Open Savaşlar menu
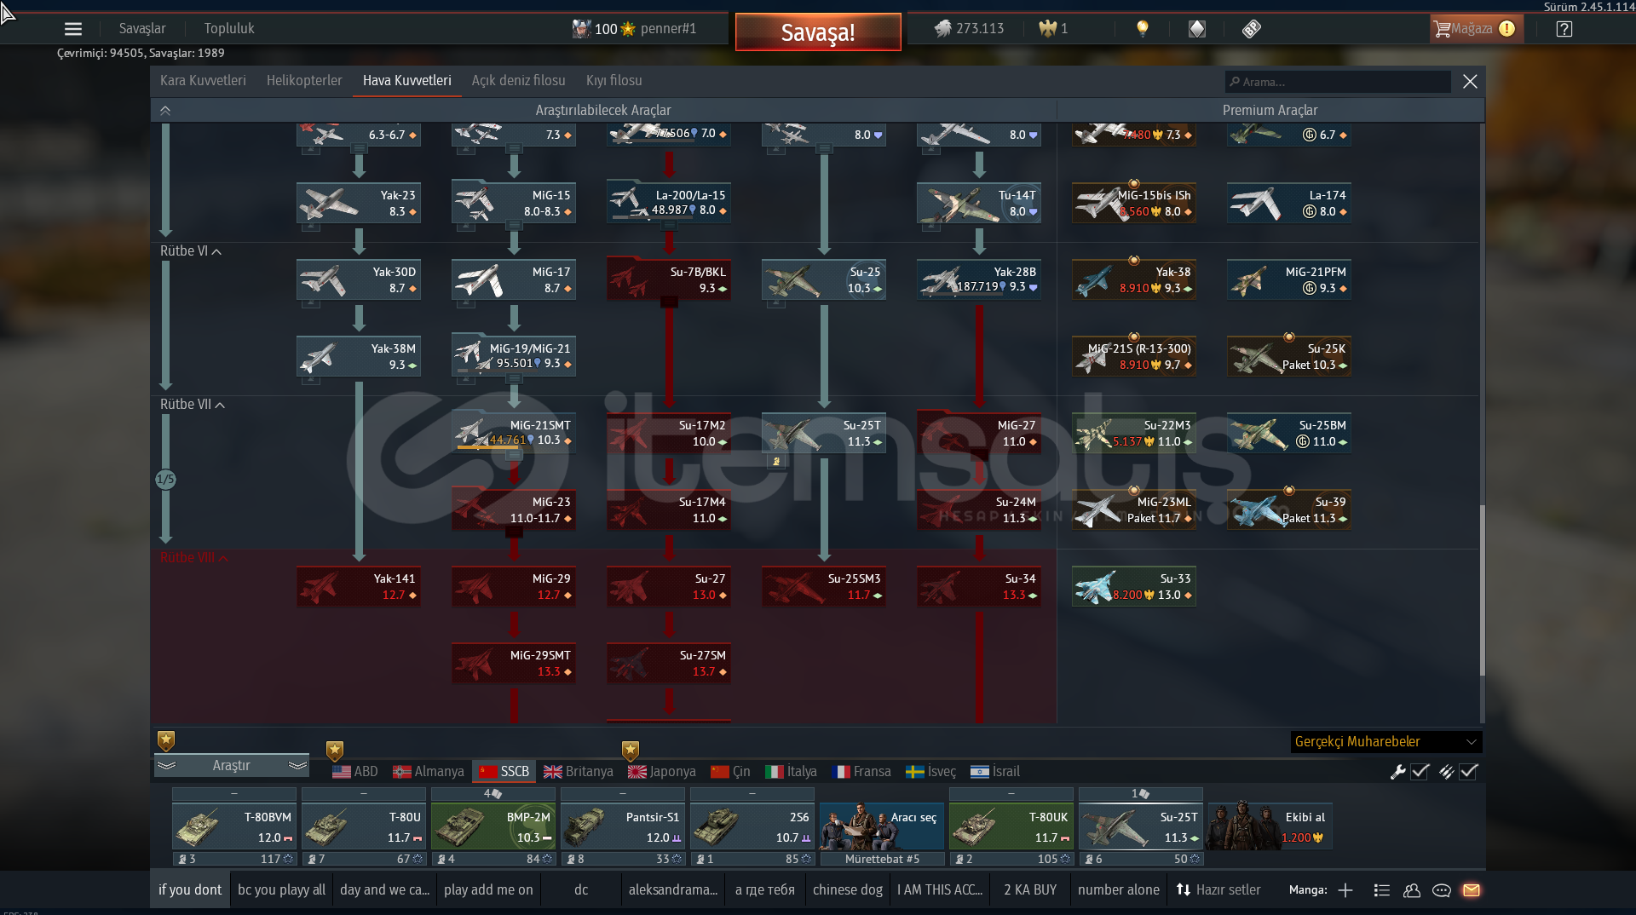 pyautogui.click(x=142, y=29)
